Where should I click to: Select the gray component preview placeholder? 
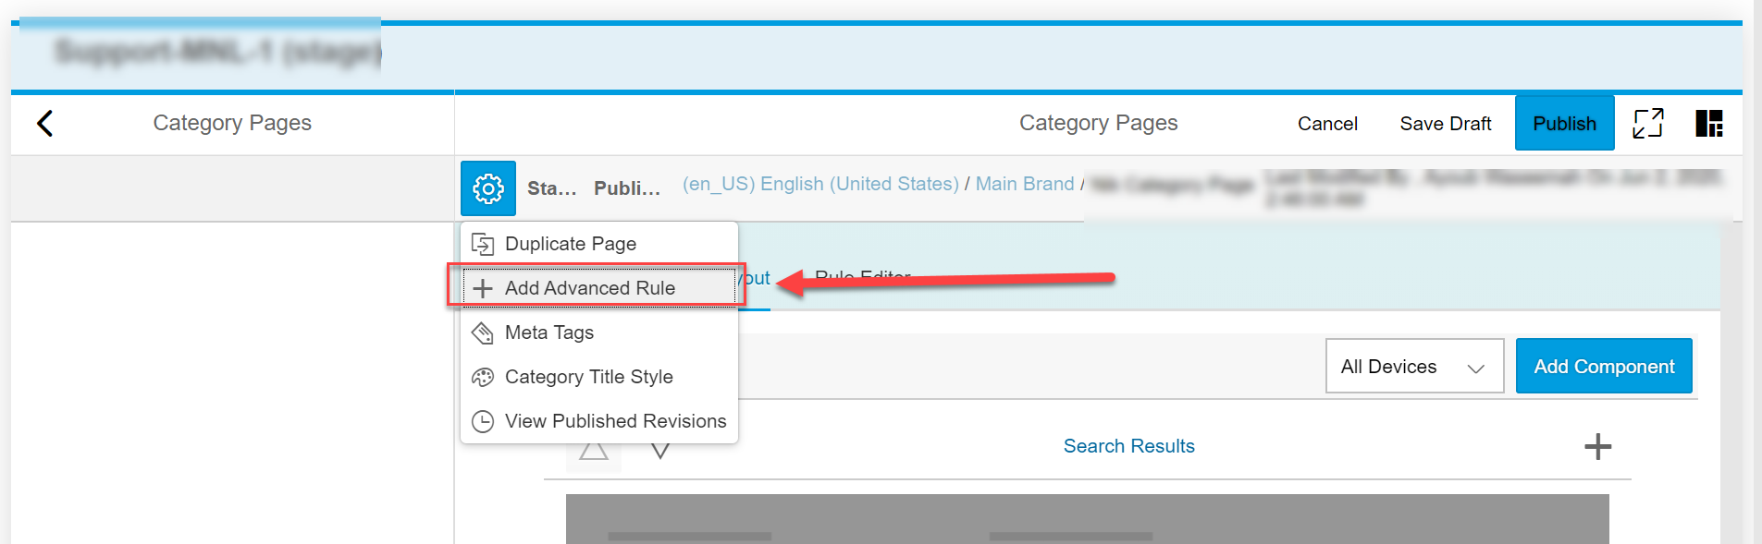(x=1087, y=518)
